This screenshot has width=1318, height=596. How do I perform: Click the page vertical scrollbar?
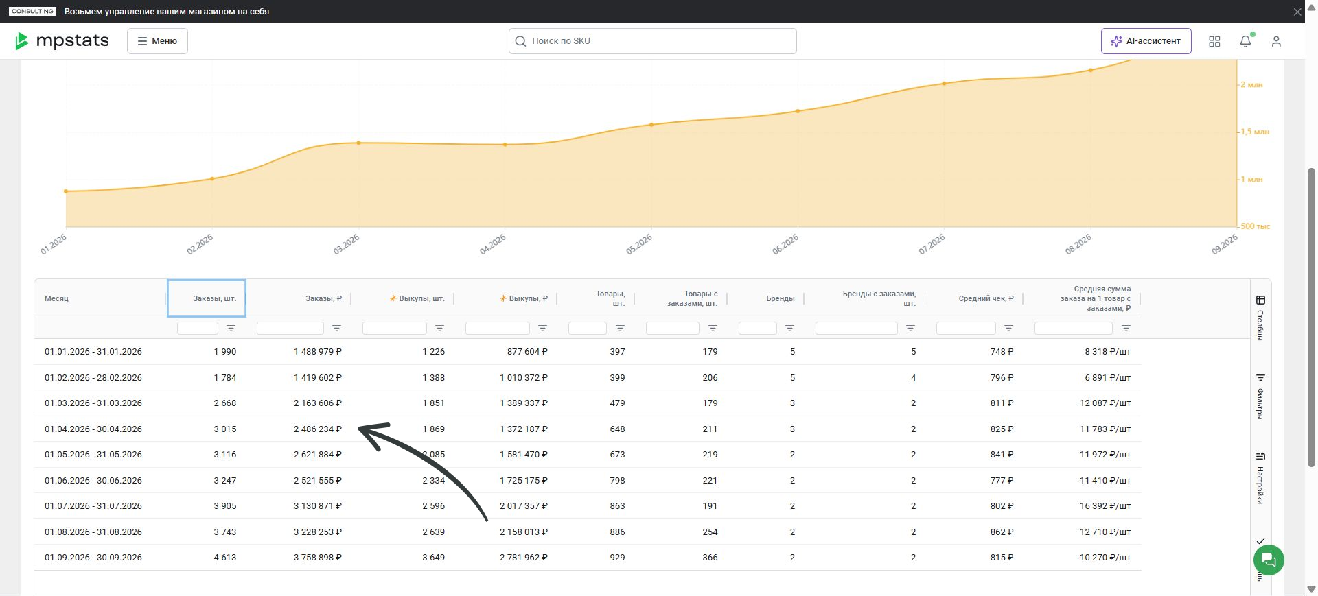click(1311, 317)
